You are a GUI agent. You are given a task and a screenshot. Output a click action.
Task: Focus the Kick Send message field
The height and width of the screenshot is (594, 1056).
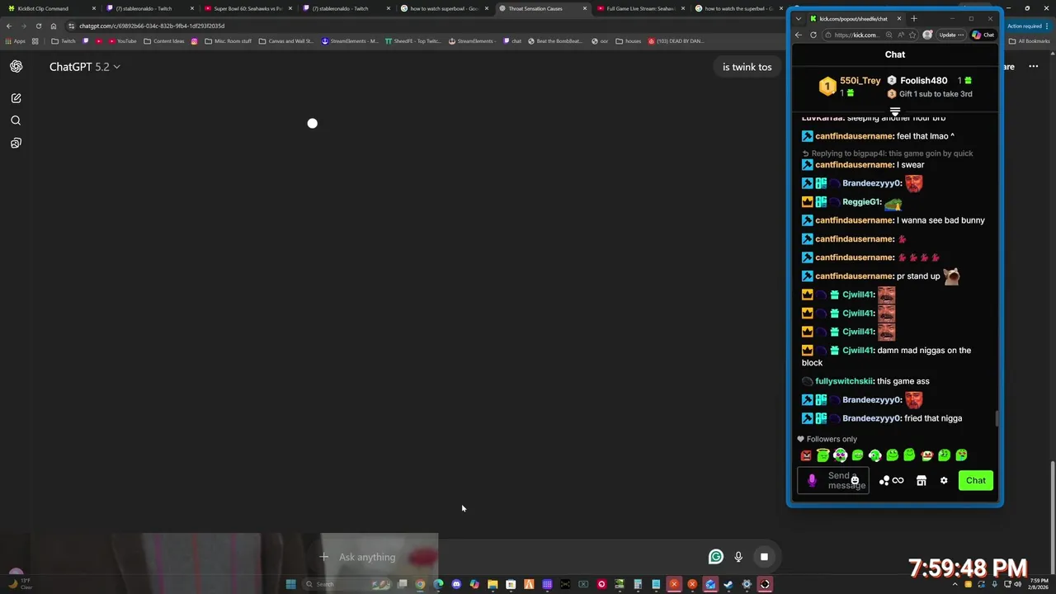tap(833, 480)
